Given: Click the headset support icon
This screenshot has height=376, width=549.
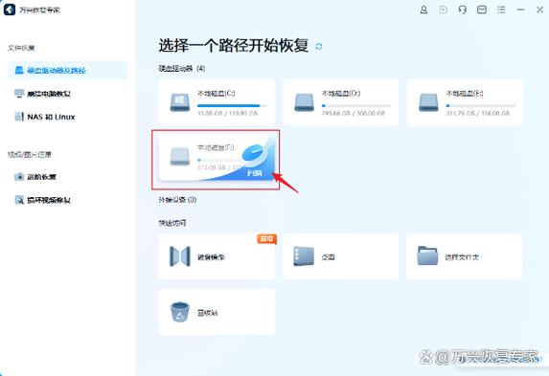Looking at the screenshot, I should (462, 10).
